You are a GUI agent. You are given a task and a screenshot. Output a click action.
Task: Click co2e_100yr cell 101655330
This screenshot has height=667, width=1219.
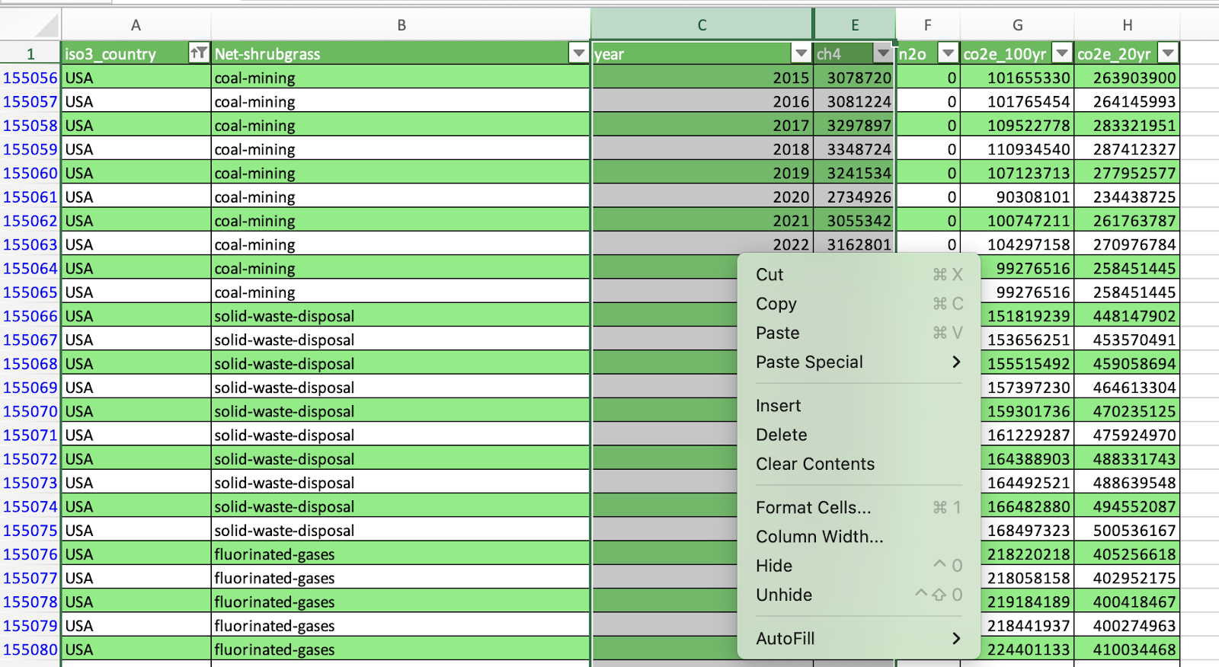pyautogui.click(x=1017, y=78)
